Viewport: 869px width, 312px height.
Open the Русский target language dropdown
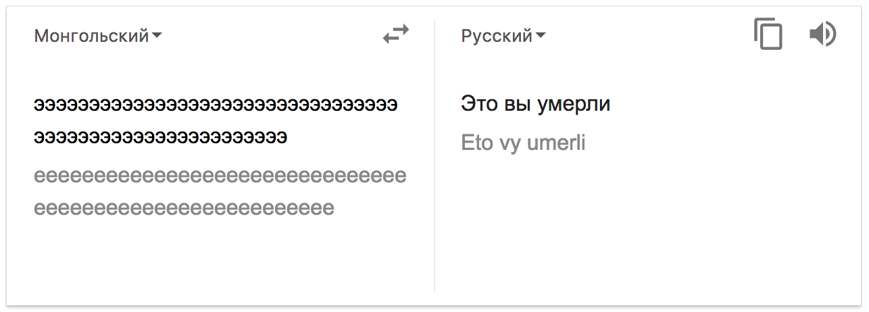point(497,36)
